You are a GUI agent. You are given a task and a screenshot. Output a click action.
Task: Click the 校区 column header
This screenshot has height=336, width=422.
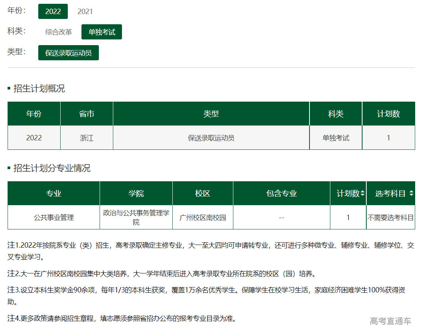(203, 193)
